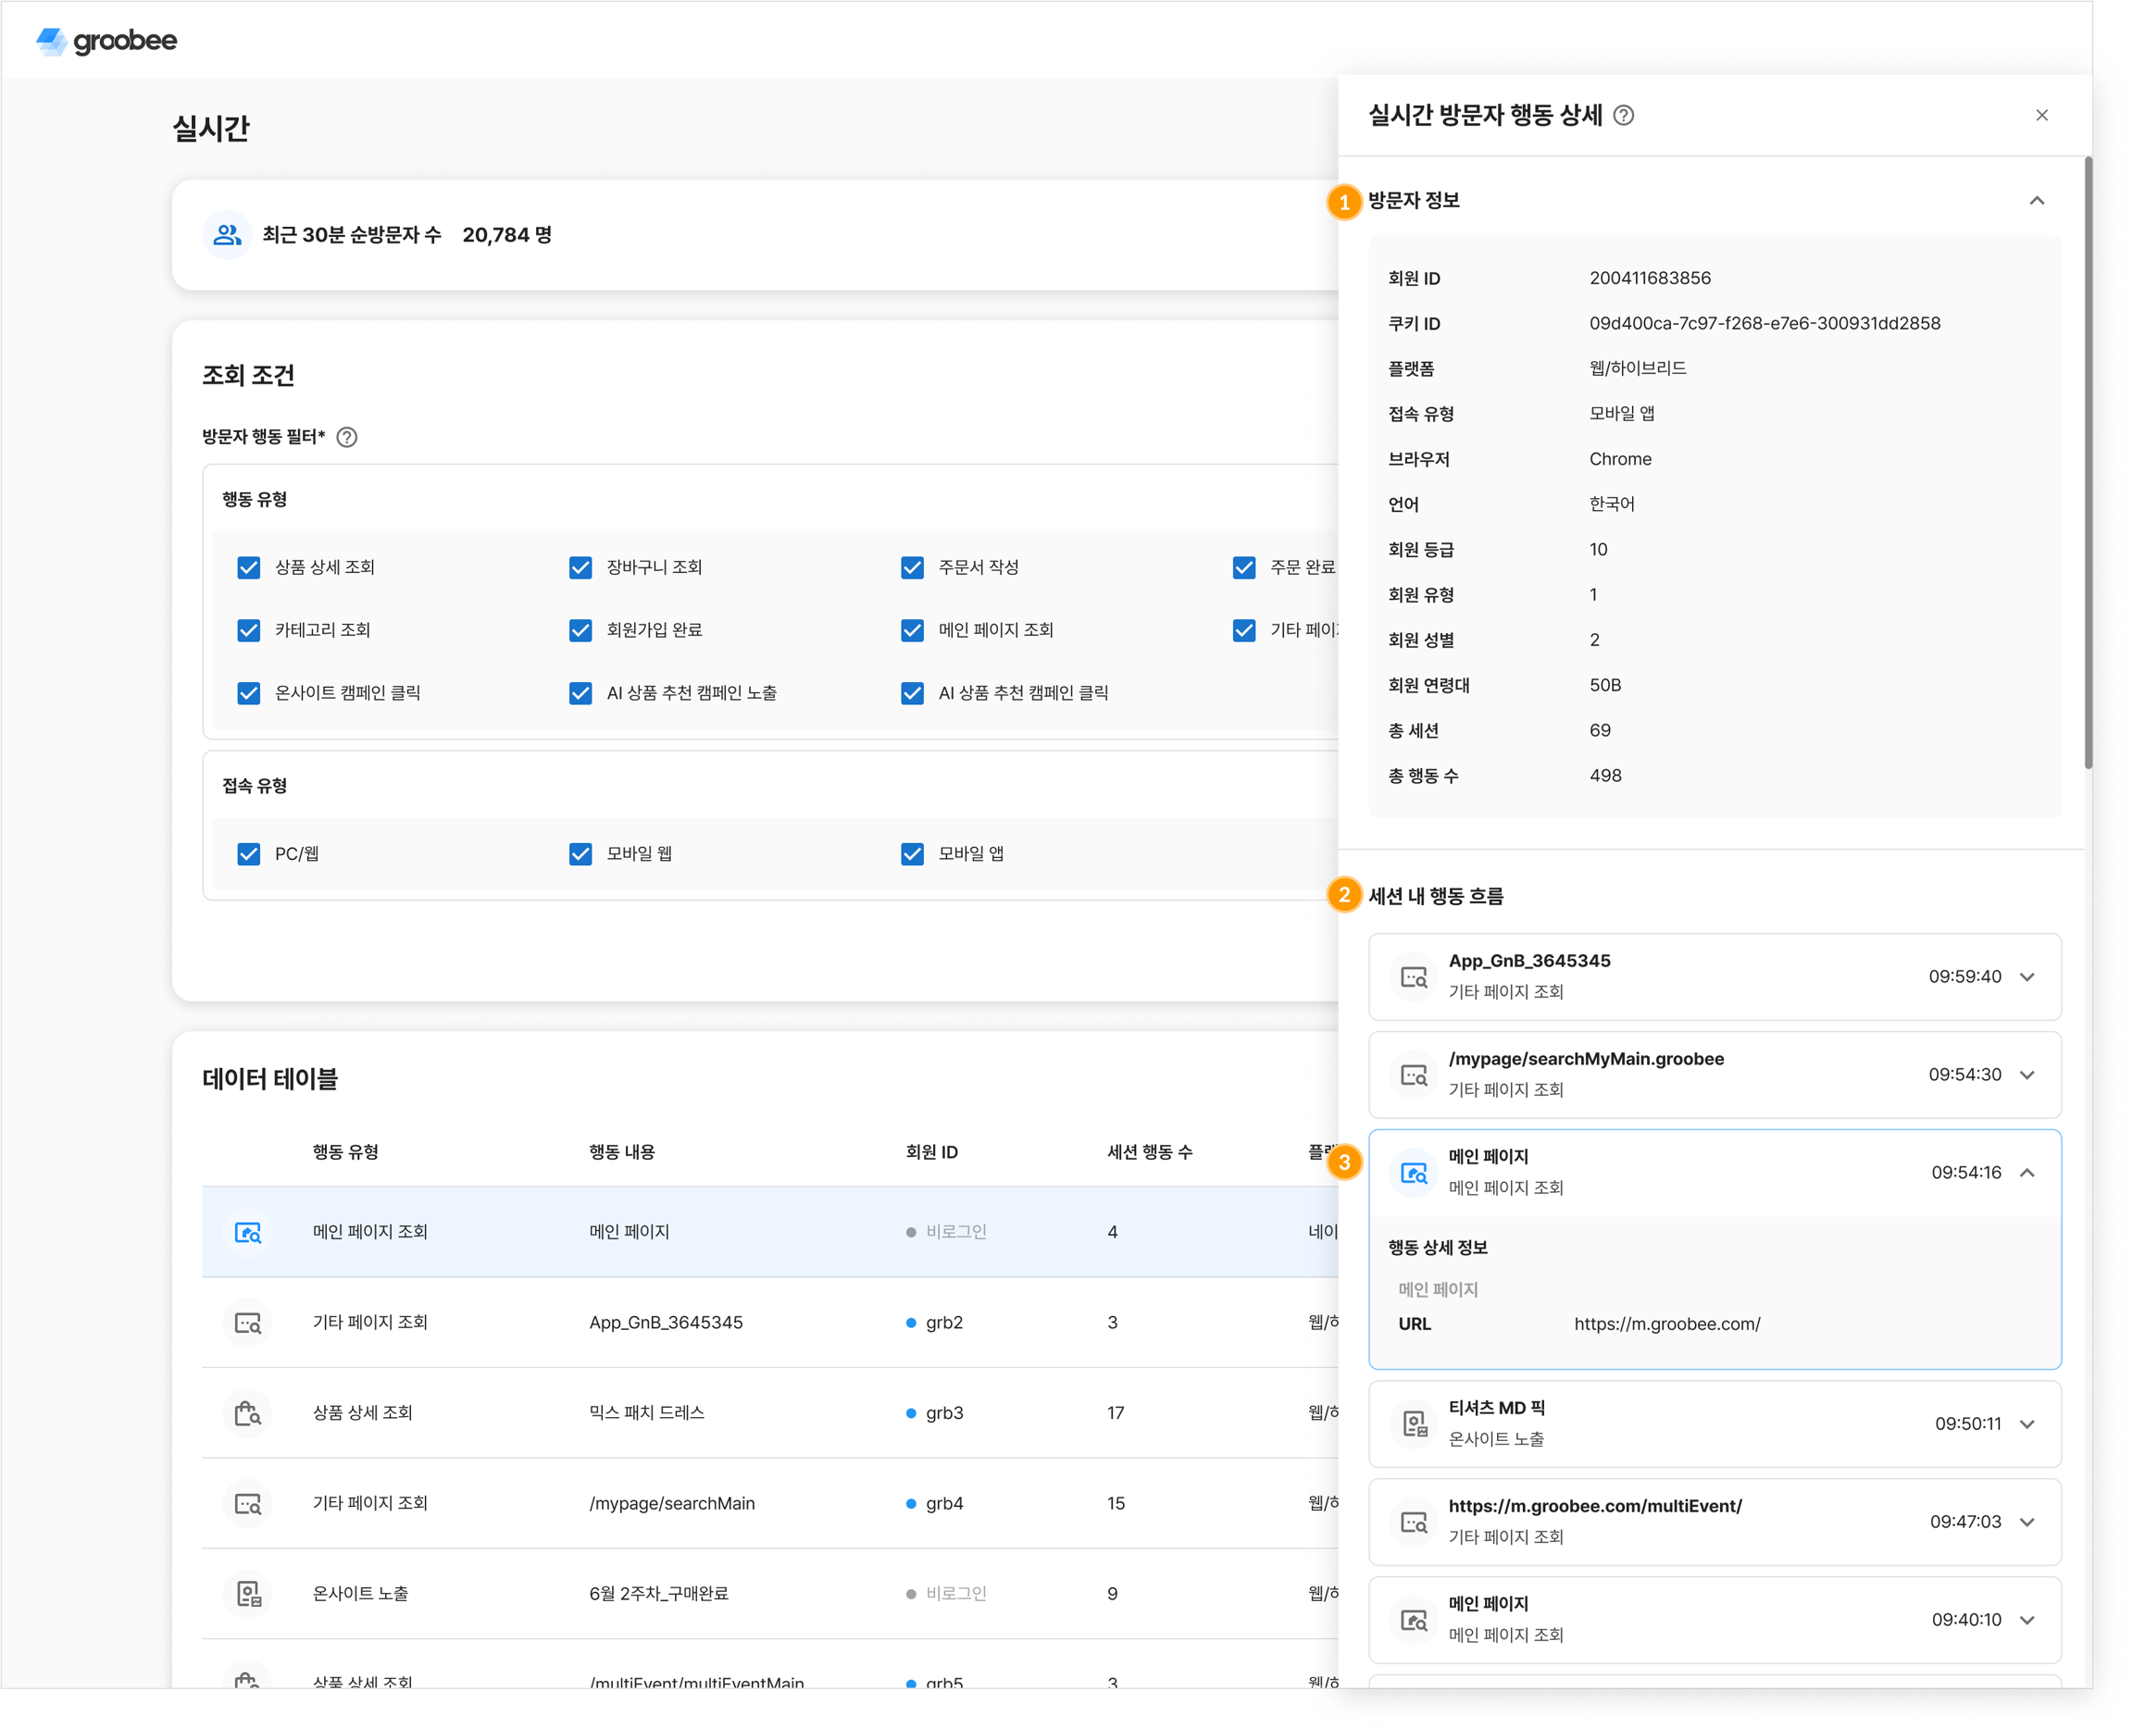Expand the /mypage/searchMyMain.groobee session entry
The image size is (2133, 1728).
click(x=2027, y=1075)
